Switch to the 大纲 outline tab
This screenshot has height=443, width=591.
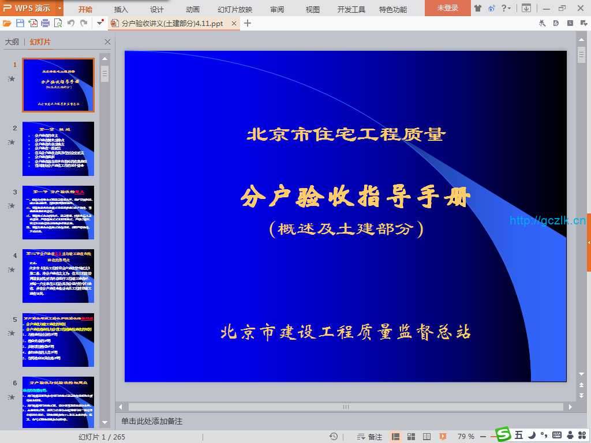pos(12,42)
